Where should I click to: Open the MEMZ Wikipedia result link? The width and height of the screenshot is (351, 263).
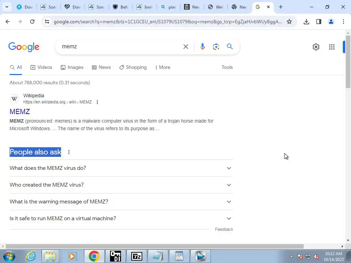(20, 112)
